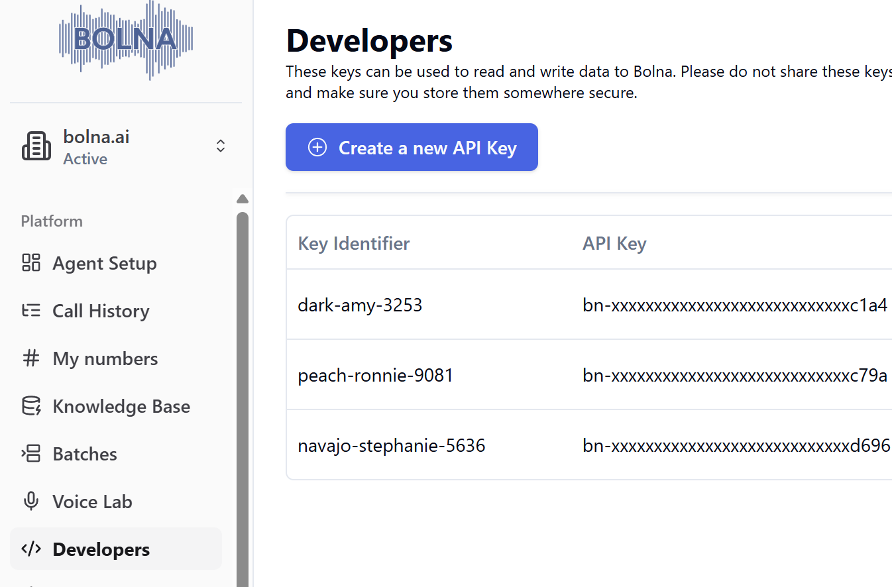Viewport: 892px width, 587px height.
Task: Click the scrollbar up arrow
Action: pos(243,198)
